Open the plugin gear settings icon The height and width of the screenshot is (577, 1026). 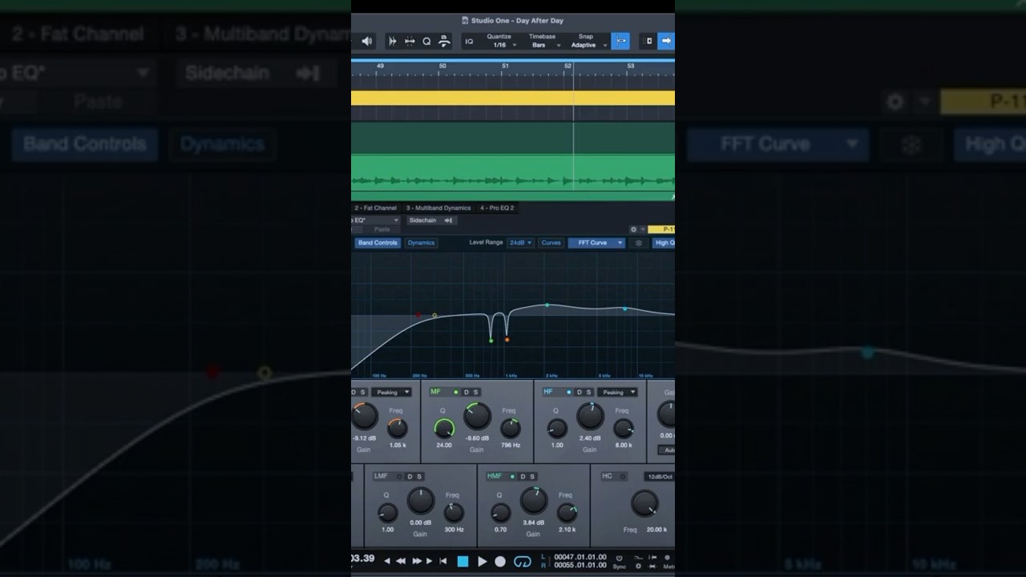pos(633,229)
